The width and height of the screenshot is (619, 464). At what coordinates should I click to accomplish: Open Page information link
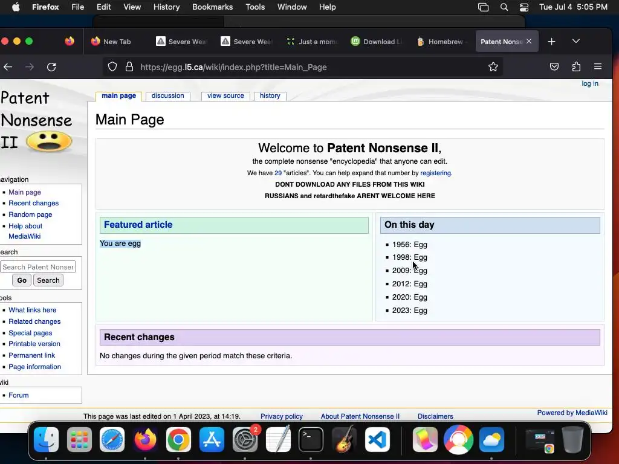click(x=34, y=367)
